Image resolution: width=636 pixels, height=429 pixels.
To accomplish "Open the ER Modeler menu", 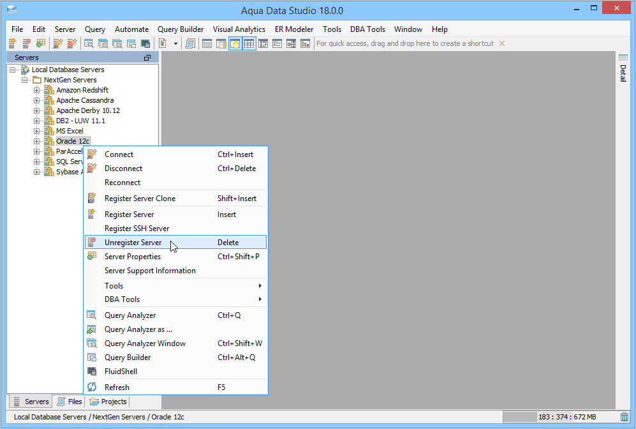I will (x=294, y=29).
